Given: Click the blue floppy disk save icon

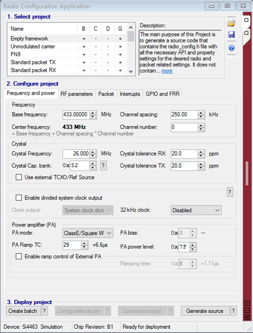Looking at the screenshot, I should tap(231, 34).
